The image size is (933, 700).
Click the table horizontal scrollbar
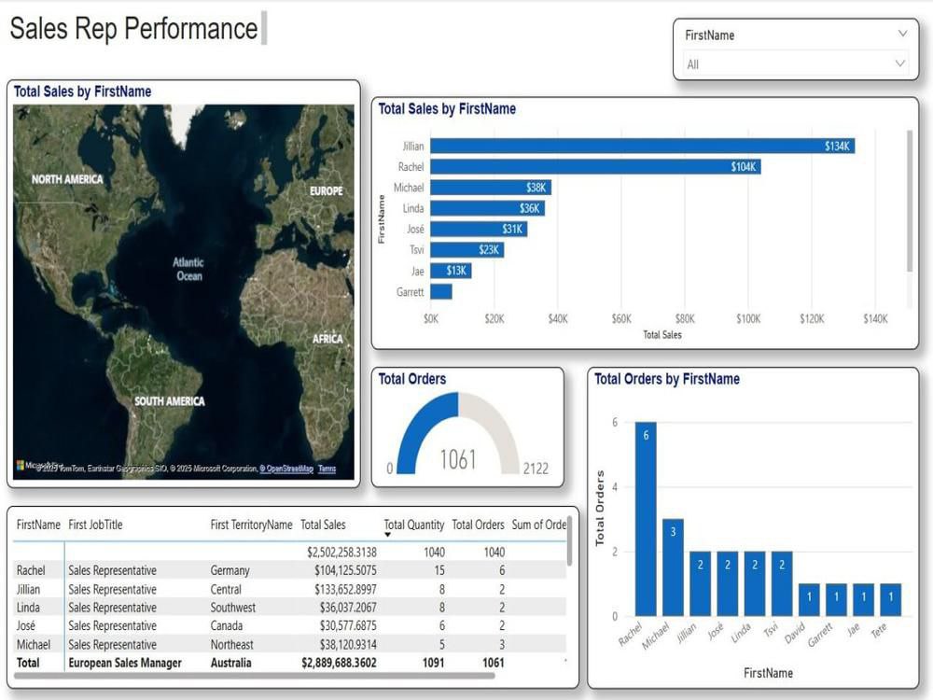(256, 676)
